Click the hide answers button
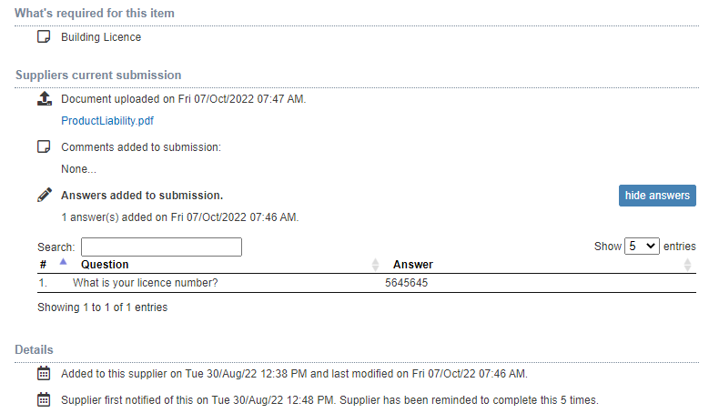709x413 pixels. (x=657, y=196)
